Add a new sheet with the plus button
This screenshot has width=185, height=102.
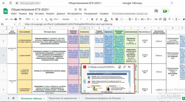[x=9, y=98]
